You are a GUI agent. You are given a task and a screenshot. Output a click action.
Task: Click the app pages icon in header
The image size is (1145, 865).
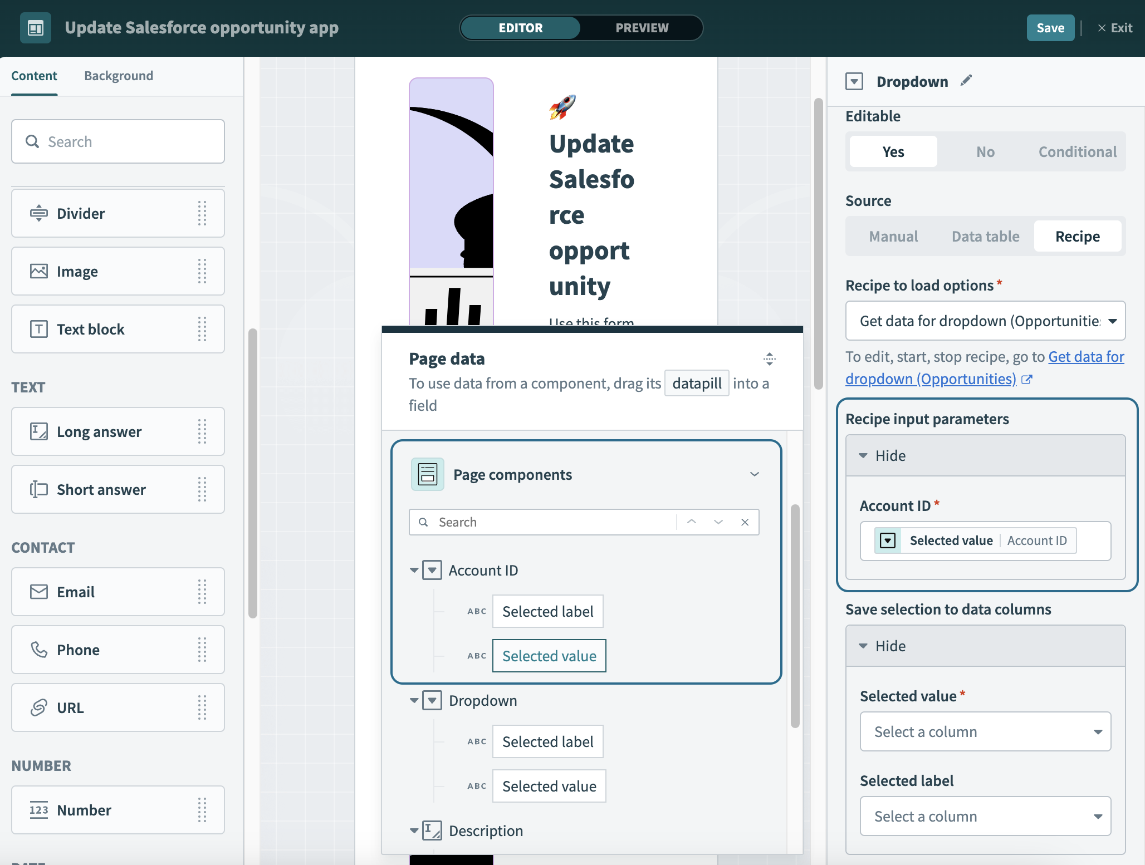pos(36,28)
